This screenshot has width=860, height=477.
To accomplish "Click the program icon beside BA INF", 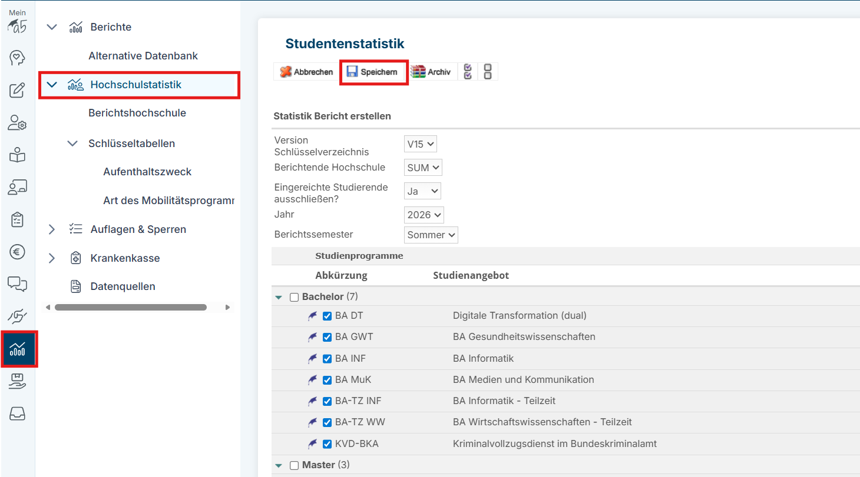I will (x=313, y=358).
